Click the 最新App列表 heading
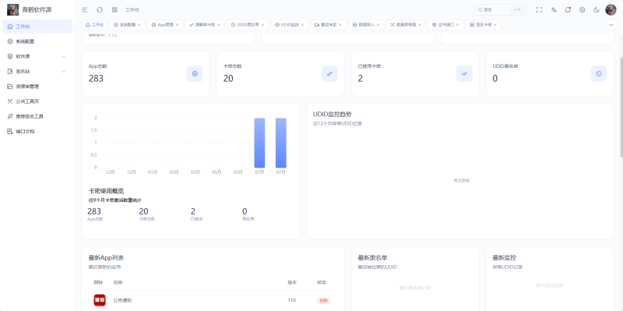 point(106,258)
